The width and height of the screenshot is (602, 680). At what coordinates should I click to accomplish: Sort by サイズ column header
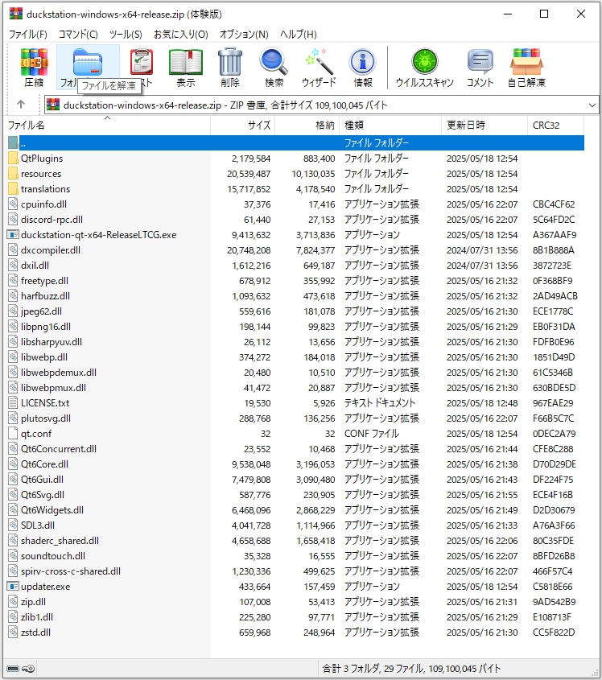[x=243, y=126]
